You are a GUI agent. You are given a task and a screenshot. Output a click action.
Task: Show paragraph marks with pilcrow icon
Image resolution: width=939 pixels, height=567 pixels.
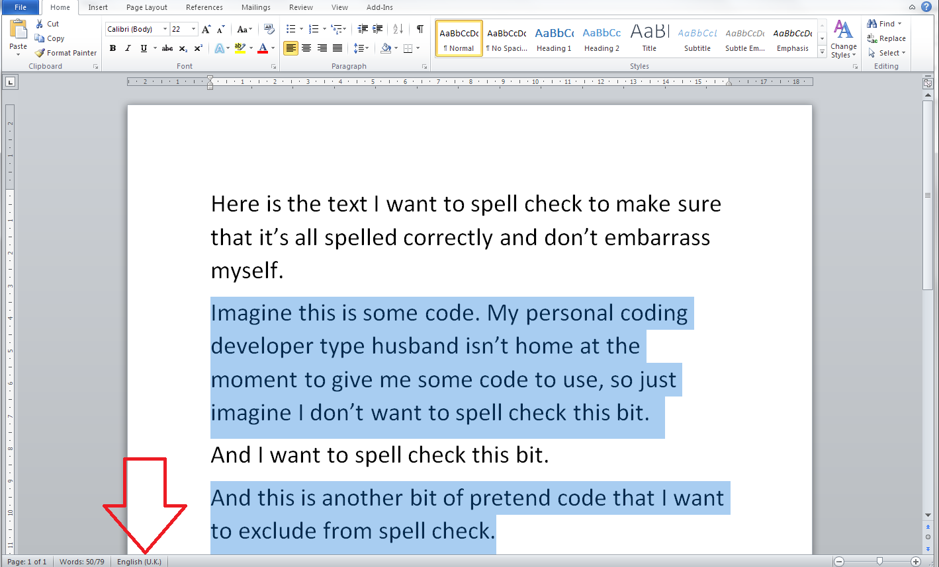(x=420, y=29)
